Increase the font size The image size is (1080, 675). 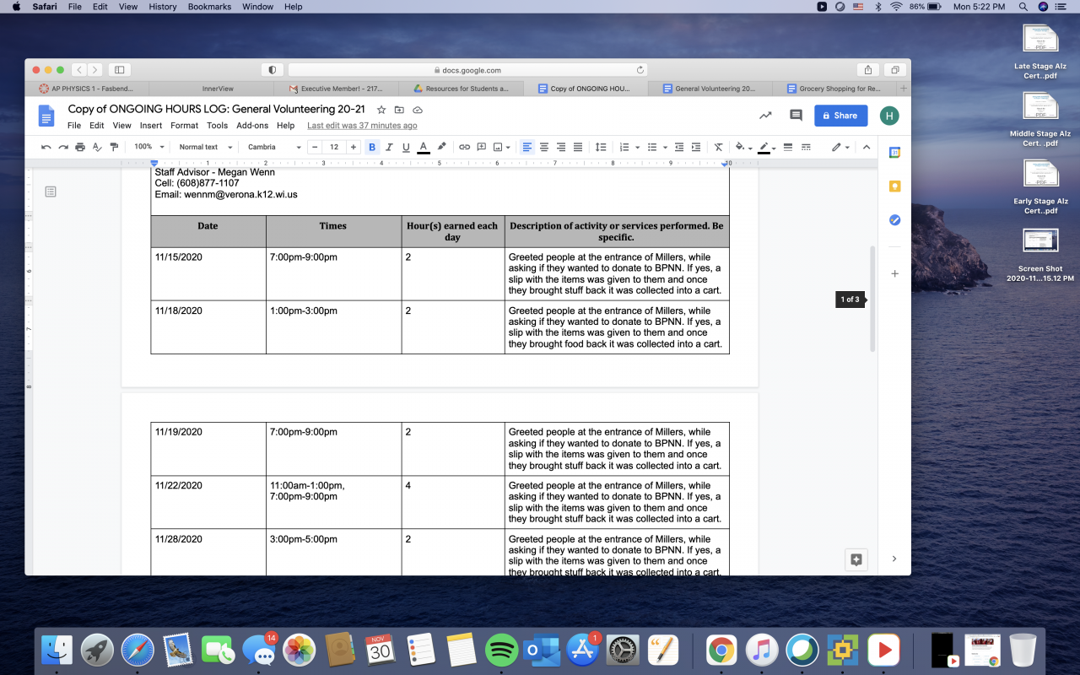coord(354,147)
